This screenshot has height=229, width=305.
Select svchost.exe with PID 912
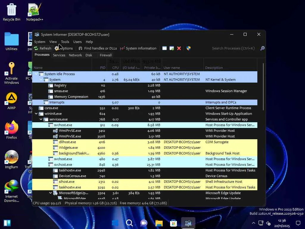point(145,125)
